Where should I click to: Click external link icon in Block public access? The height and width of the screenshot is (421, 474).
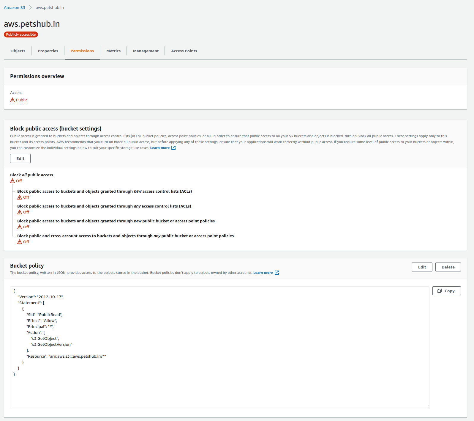tap(173, 148)
